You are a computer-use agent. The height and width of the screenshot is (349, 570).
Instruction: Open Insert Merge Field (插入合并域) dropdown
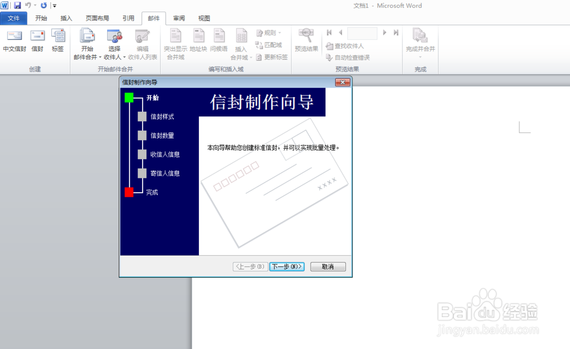[241, 44]
